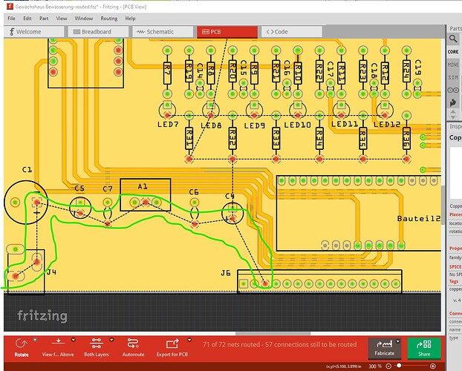Switch to the Schematic tab
462x371 pixels.
pyautogui.click(x=163, y=32)
